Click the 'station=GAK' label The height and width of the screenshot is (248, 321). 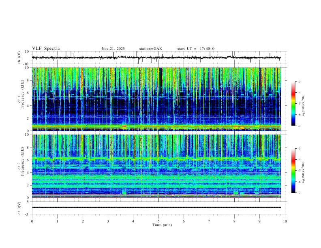[x=151, y=49]
